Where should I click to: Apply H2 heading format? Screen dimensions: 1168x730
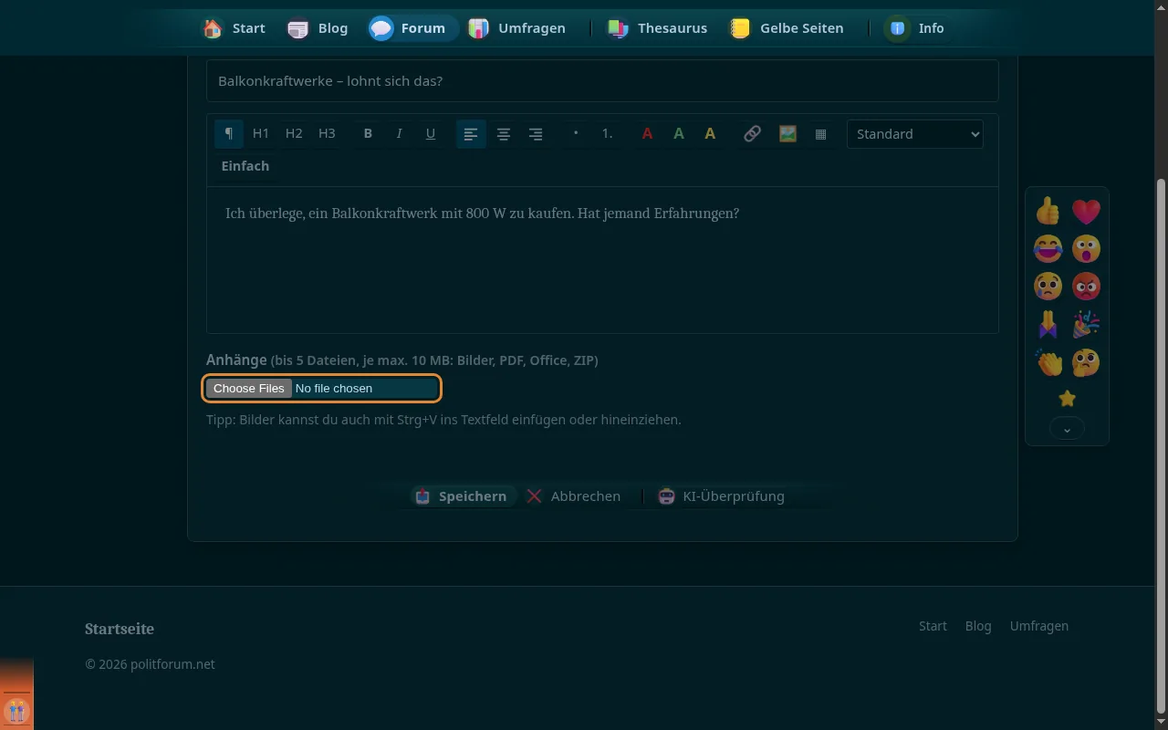pyautogui.click(x=294, y=133)
